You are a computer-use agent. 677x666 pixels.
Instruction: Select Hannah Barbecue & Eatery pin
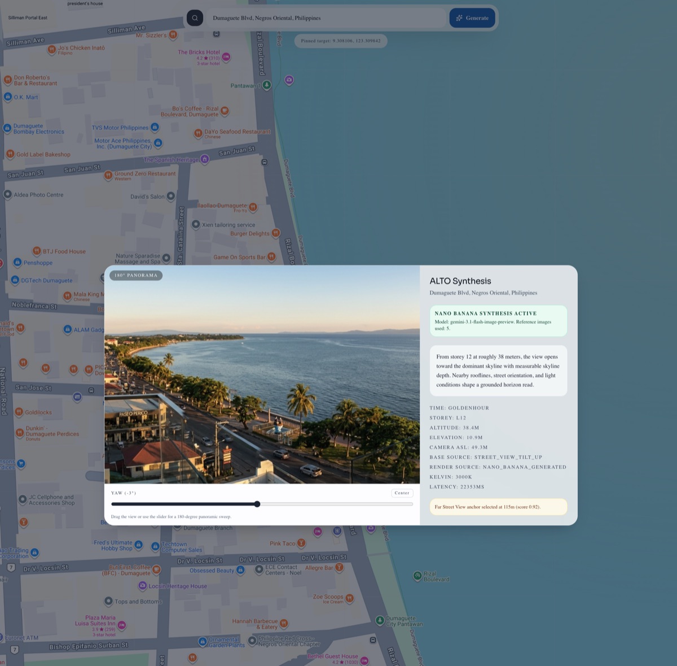tap(284, 624)
